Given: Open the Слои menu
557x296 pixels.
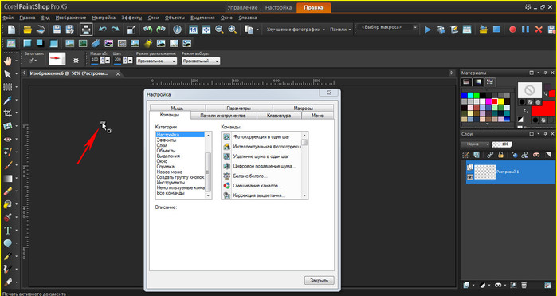Looking at the screenshot, I should pyautogui.click(x=153, y=18).
